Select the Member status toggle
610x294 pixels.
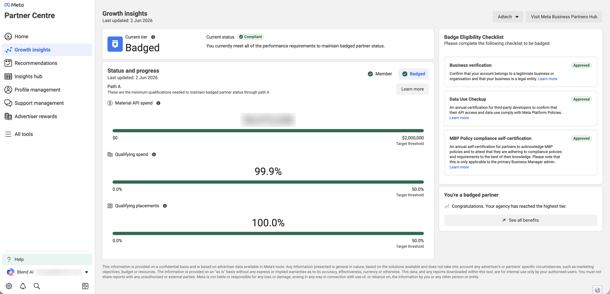(380, 74)
